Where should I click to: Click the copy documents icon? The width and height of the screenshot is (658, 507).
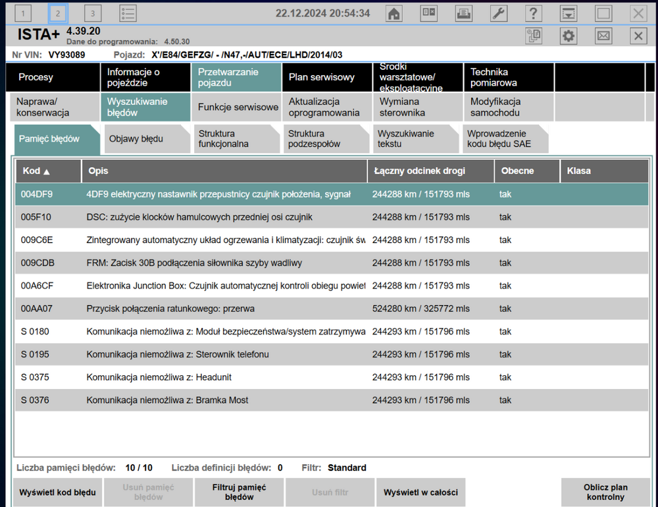534,36
